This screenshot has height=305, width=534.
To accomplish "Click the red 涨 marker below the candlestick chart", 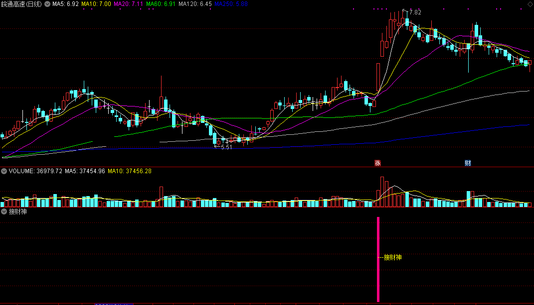I will 377,163.
